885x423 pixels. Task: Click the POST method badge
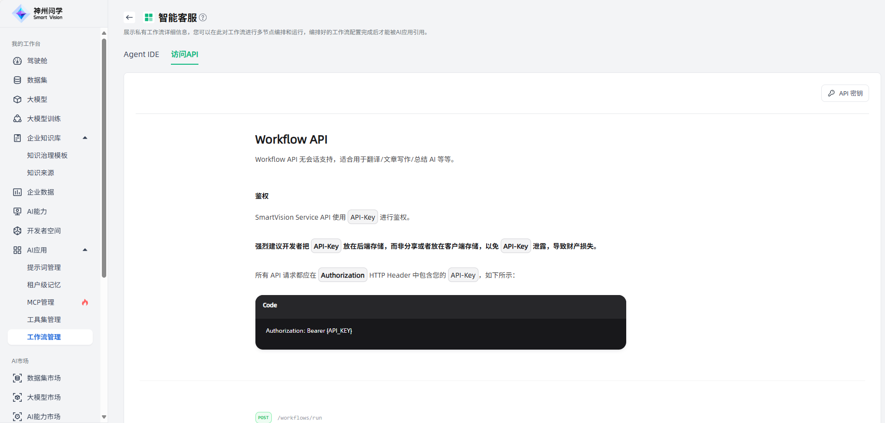coord(264,418)
